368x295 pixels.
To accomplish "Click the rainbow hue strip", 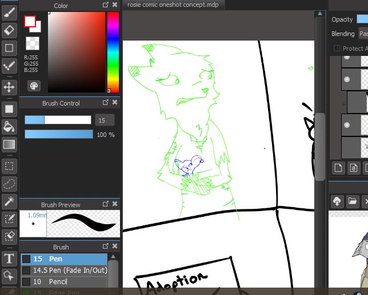I will (x=113, y=51).
